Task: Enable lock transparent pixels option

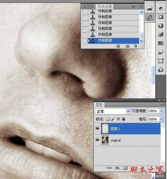Action: [107, 119]
